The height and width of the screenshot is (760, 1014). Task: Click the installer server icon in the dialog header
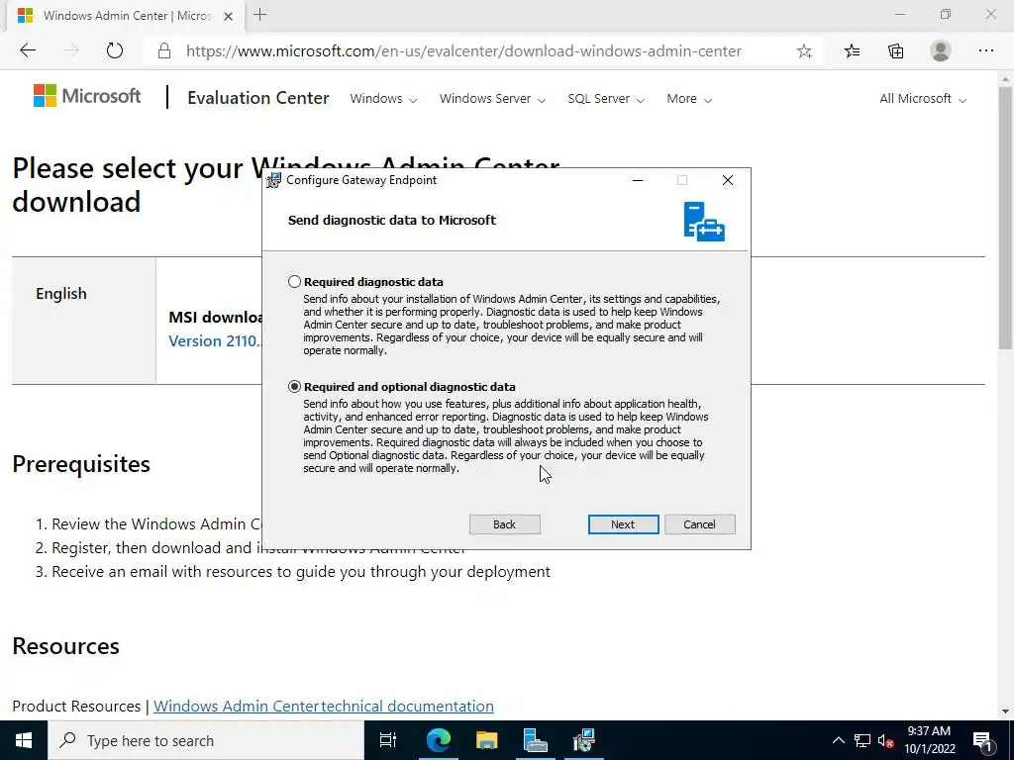click(704, 221)
